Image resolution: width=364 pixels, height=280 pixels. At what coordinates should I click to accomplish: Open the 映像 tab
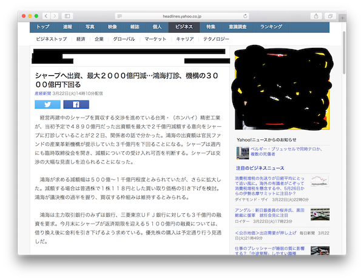(112, 27)
